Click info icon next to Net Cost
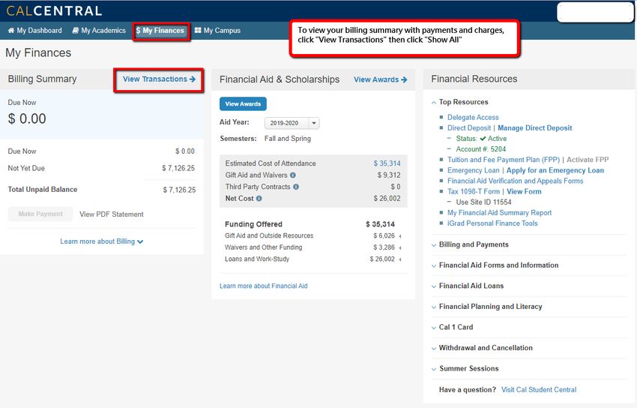The width and height of the screenshot is (637, 408). pyautogui.click(x=259, y=199)
